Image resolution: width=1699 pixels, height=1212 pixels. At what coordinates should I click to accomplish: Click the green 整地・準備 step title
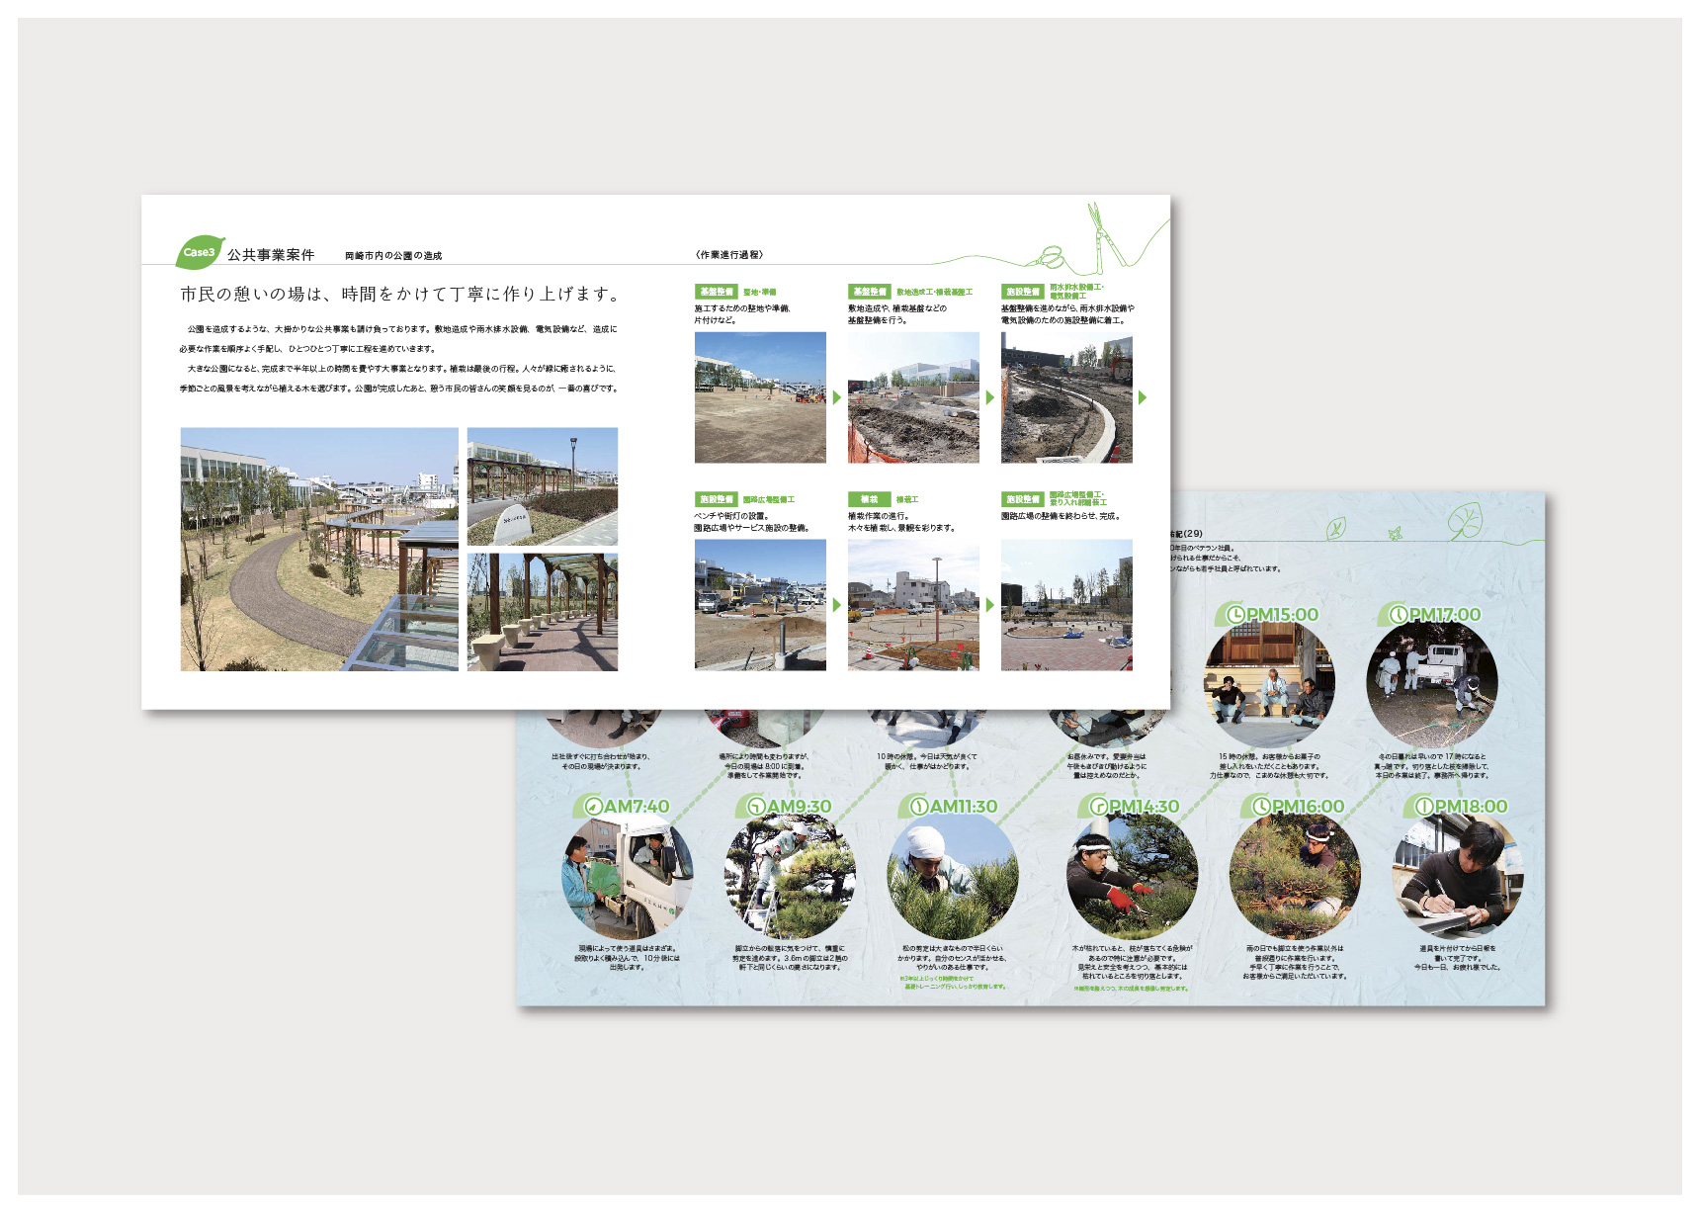pos(760,292)
